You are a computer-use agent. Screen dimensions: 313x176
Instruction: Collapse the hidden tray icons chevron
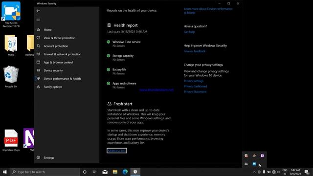click(254, 172)
